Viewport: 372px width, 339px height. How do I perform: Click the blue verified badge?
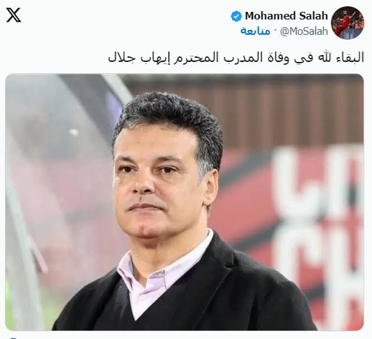coord(236,16)
